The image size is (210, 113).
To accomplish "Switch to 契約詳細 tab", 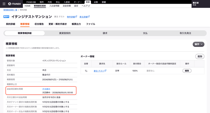I will (x=10, y=24).
